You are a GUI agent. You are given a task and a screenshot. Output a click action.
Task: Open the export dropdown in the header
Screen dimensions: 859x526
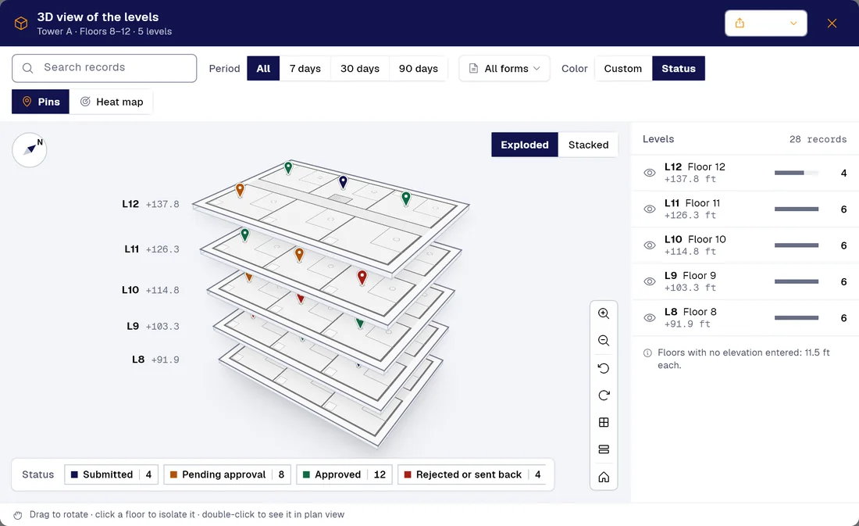pos(766,23)
